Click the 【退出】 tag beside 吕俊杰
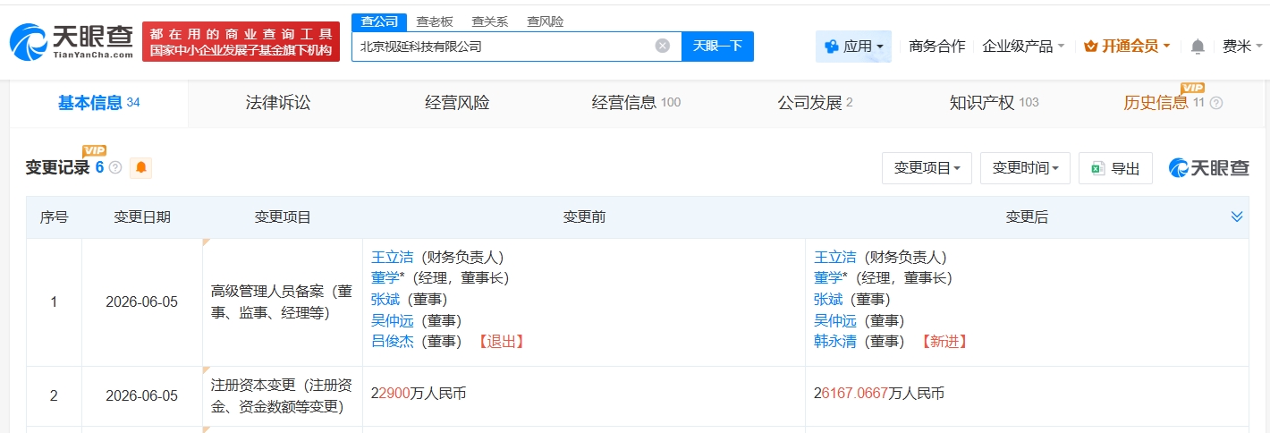Viewport: 1270px width, 433px height. [x=501, y=341]
